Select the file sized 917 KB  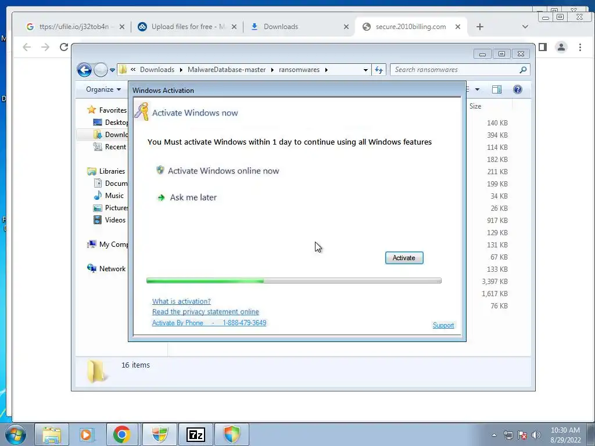[497, 220]
